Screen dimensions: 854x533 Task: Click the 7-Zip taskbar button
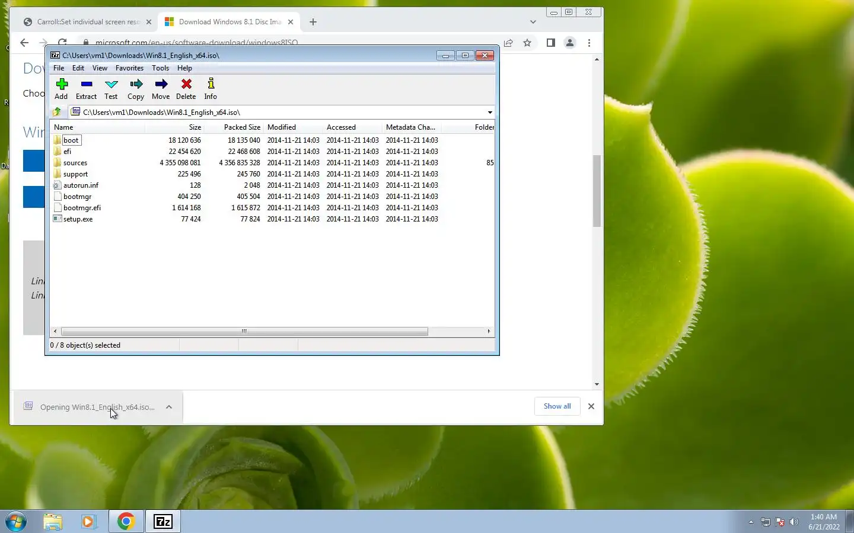[163, 522]
